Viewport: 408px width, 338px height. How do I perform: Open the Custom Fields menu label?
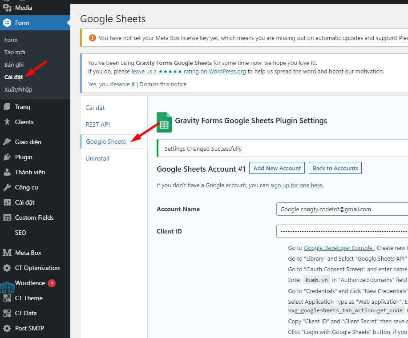(x=34, y=217)
